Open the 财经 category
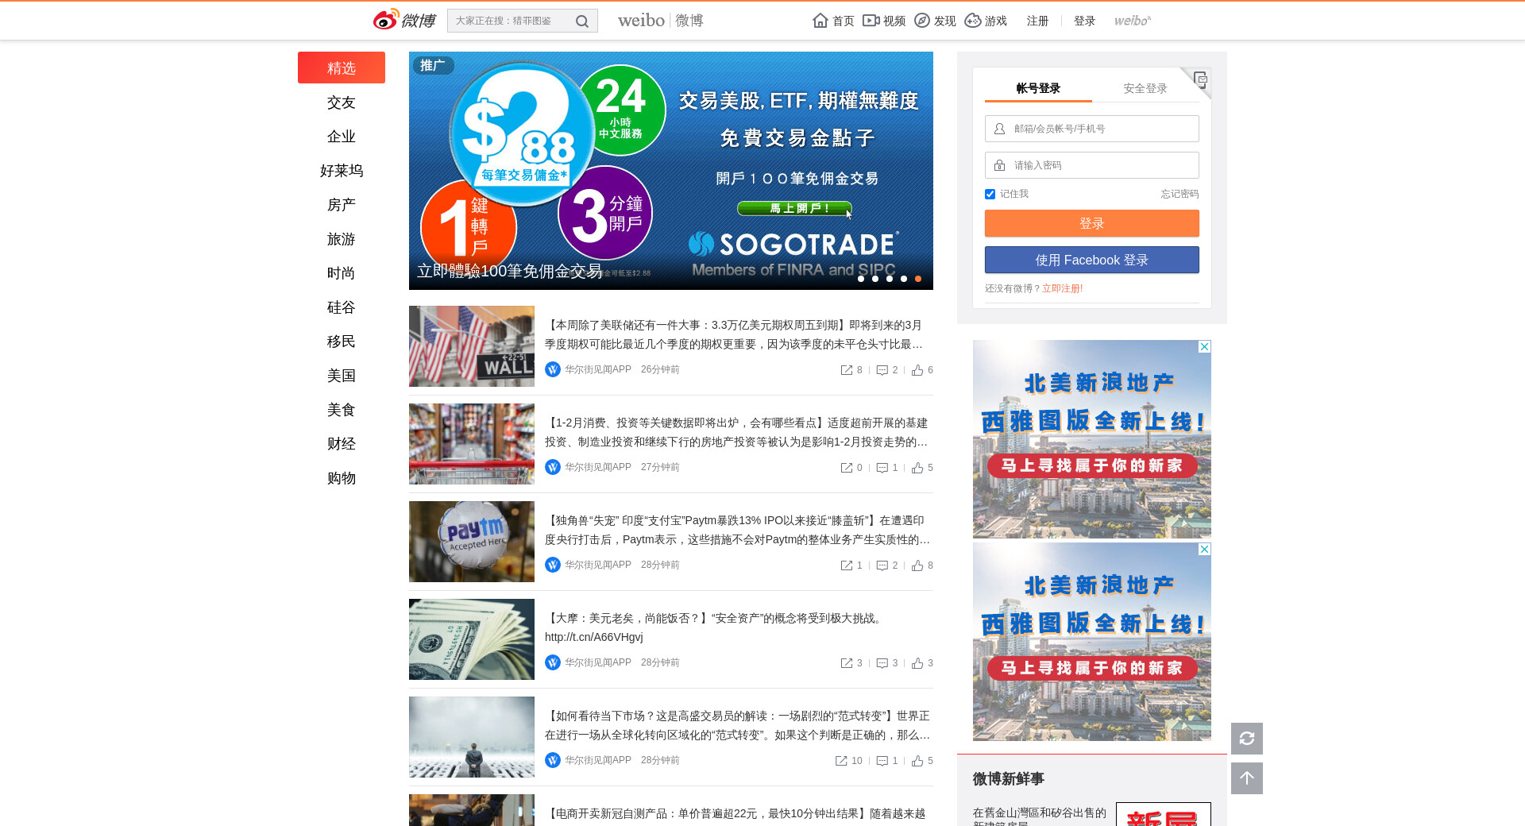 [x=342, y=444]
